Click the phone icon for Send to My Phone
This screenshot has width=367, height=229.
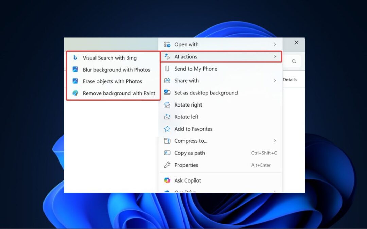click(167, 69)
